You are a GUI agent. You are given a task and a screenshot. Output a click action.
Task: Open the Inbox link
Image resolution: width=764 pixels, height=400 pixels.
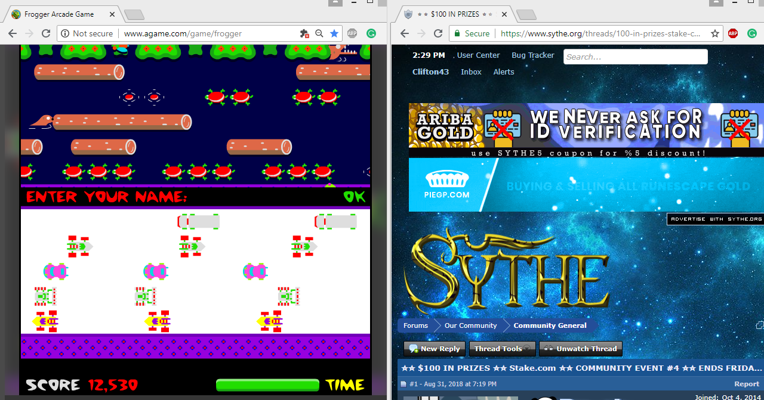click(x=471, y=72)
